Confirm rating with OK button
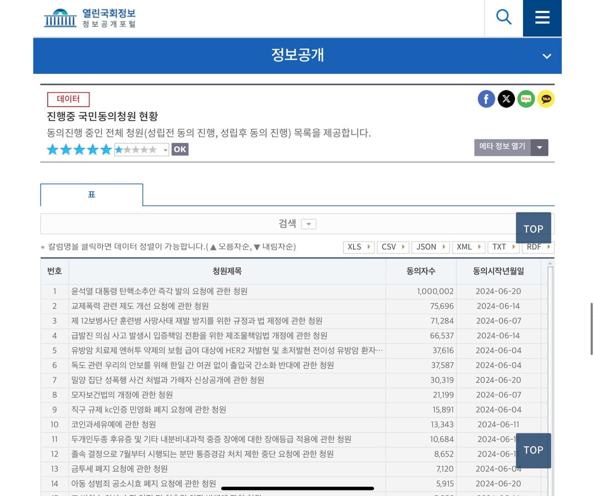 180,149
